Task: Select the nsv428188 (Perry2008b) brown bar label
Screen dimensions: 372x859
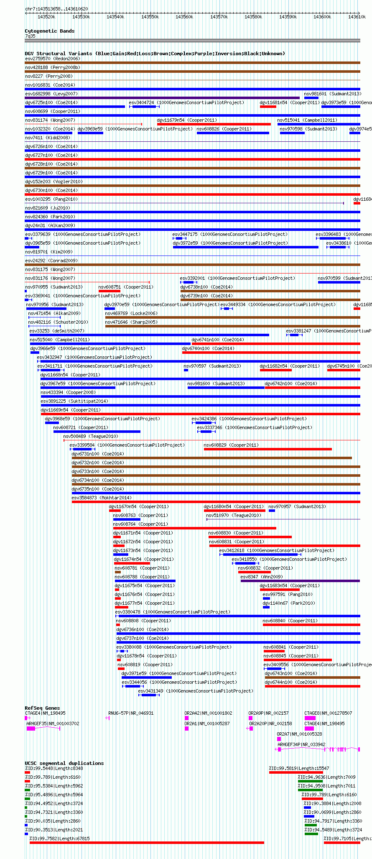Action: [x=52, y=67]
